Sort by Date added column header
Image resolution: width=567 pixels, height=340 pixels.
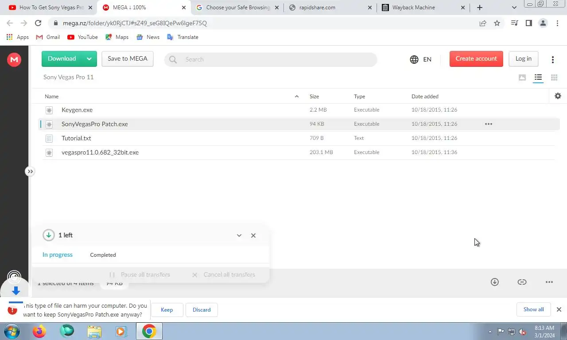[425, 97]
